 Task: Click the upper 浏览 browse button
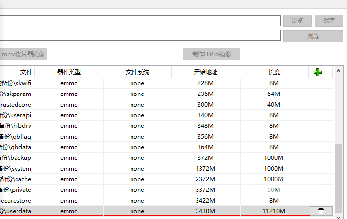click(297, 21)
